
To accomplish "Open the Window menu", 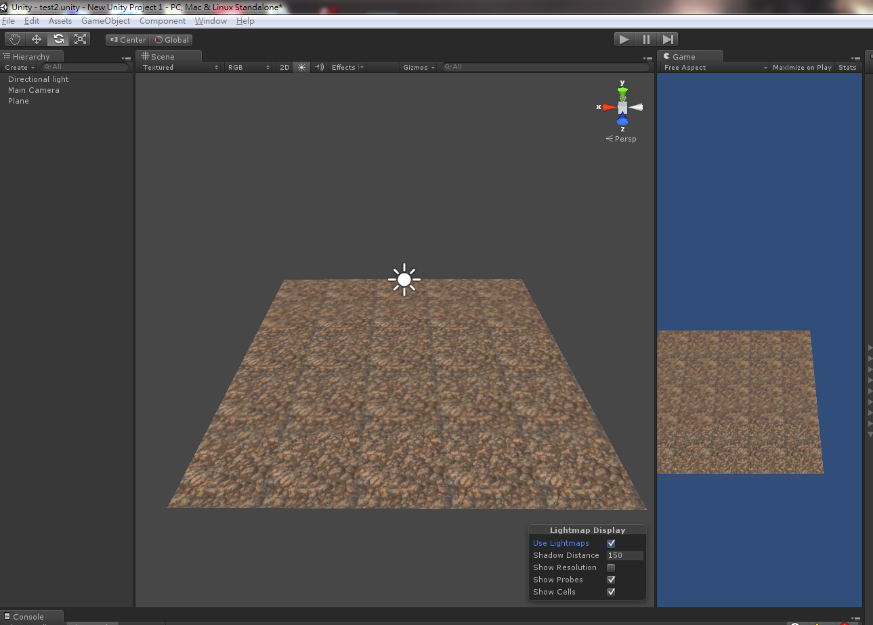I will [x=211, y=21].
